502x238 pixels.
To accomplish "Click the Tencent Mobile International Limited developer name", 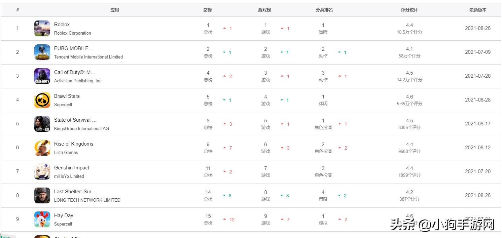I will point(88,57).
